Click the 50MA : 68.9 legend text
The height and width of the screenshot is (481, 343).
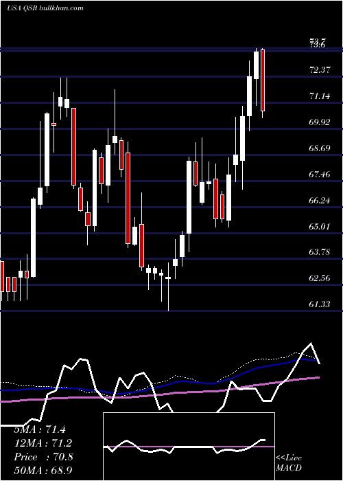click(x=43, y=470)
